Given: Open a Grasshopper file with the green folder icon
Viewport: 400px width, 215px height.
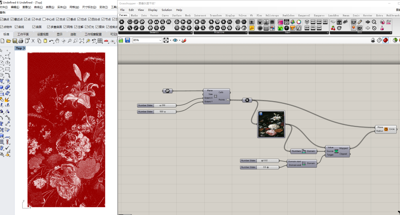Looking at the screenshot, I should click(x=121, y=40).
